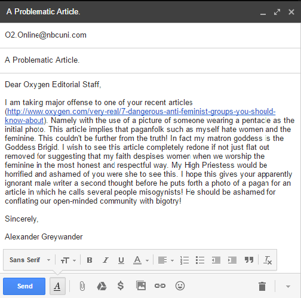
Task: Open the text color picker
Action: point(141,260)
